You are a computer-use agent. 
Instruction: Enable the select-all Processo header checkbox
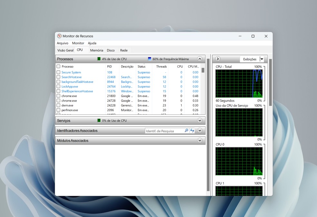coord(58,67)
